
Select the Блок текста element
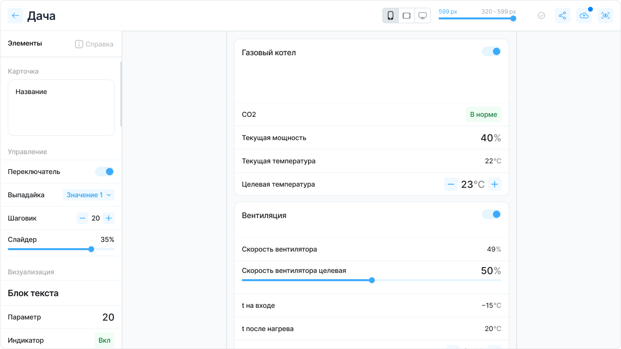pos(33,293)
